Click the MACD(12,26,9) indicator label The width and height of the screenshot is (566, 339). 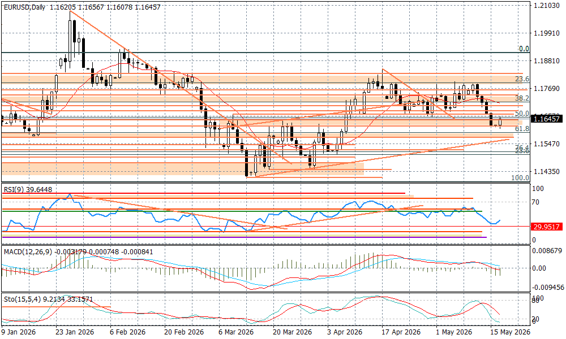point(28,251)
